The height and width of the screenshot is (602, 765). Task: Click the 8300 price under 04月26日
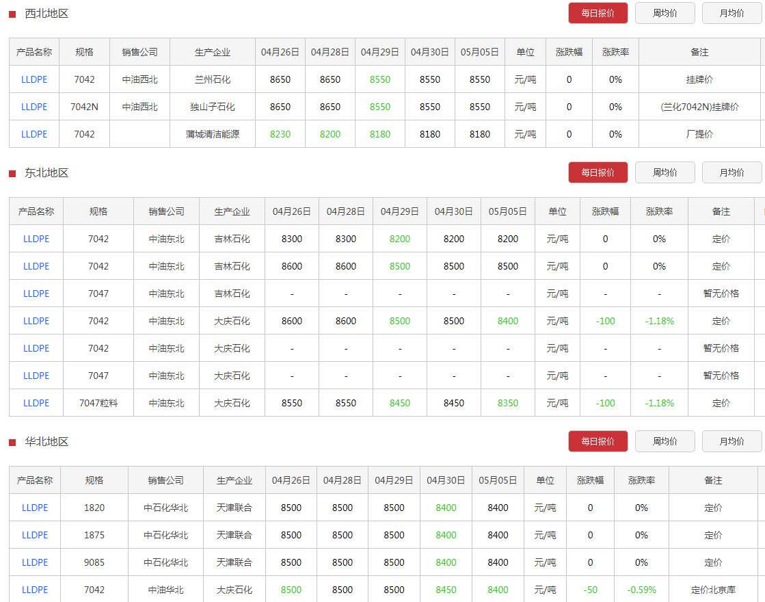tap(292, 239)
